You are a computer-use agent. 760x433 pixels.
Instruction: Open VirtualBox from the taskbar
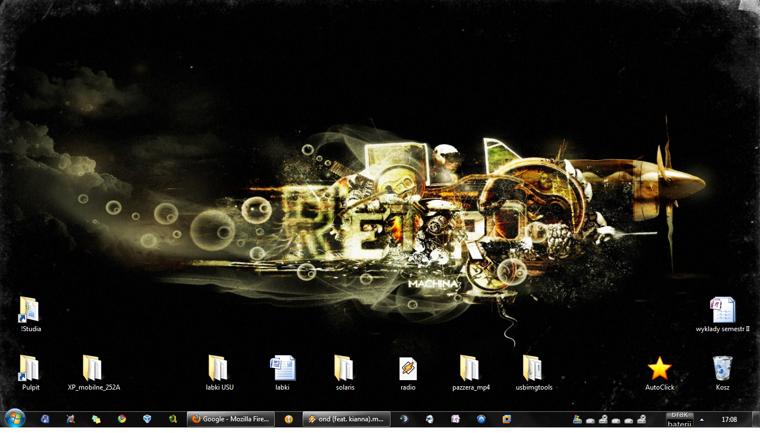tap(147, 419)
